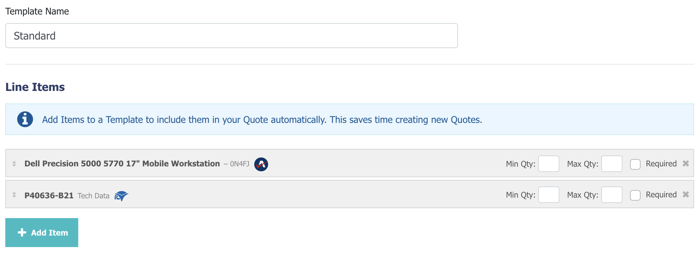Grab the reorder handle for Dell Precision row
700x253 pixels.
click(x=14, y=163)
